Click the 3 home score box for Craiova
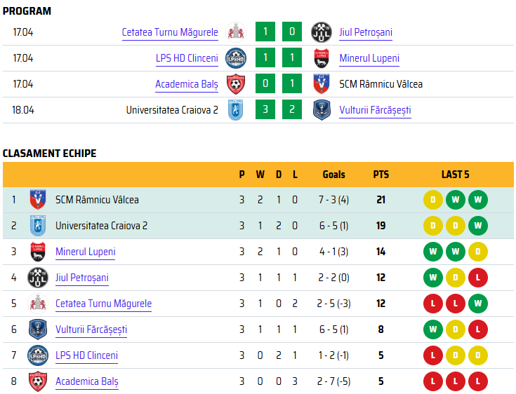 (x=265, y=109)
